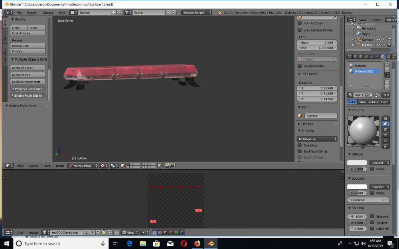Enable Shadeless checkbox in 3D view Shading
Image resolution: width=399 pixels, height=249 pixels.
300,145
